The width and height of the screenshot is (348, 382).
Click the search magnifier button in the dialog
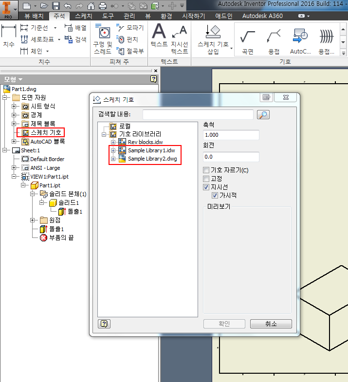tap(263, 114)
